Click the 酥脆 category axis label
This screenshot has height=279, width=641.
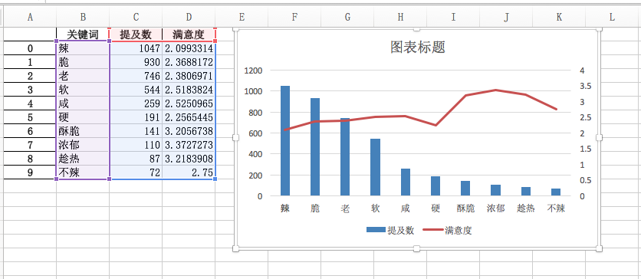465,208
